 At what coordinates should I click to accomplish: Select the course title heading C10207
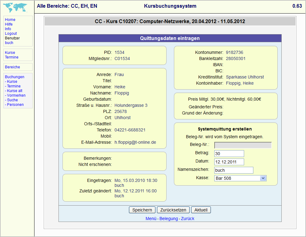point(170,21)
